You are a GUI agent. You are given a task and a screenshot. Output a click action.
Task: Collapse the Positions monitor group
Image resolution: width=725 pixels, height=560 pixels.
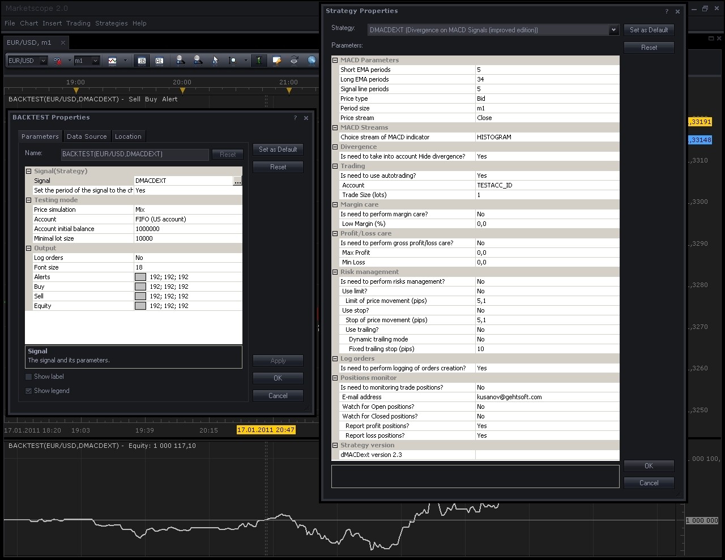[335, 378]
